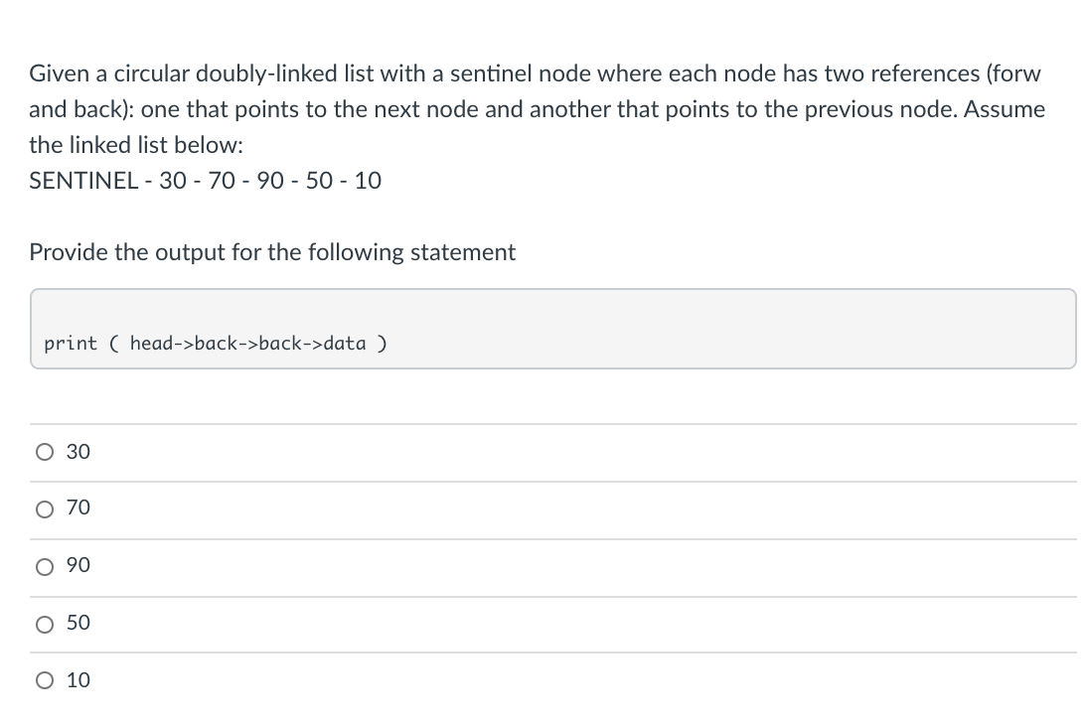Select the radio button for answer 70
This screenshot has width=1085, height=725.
point(45,509)
